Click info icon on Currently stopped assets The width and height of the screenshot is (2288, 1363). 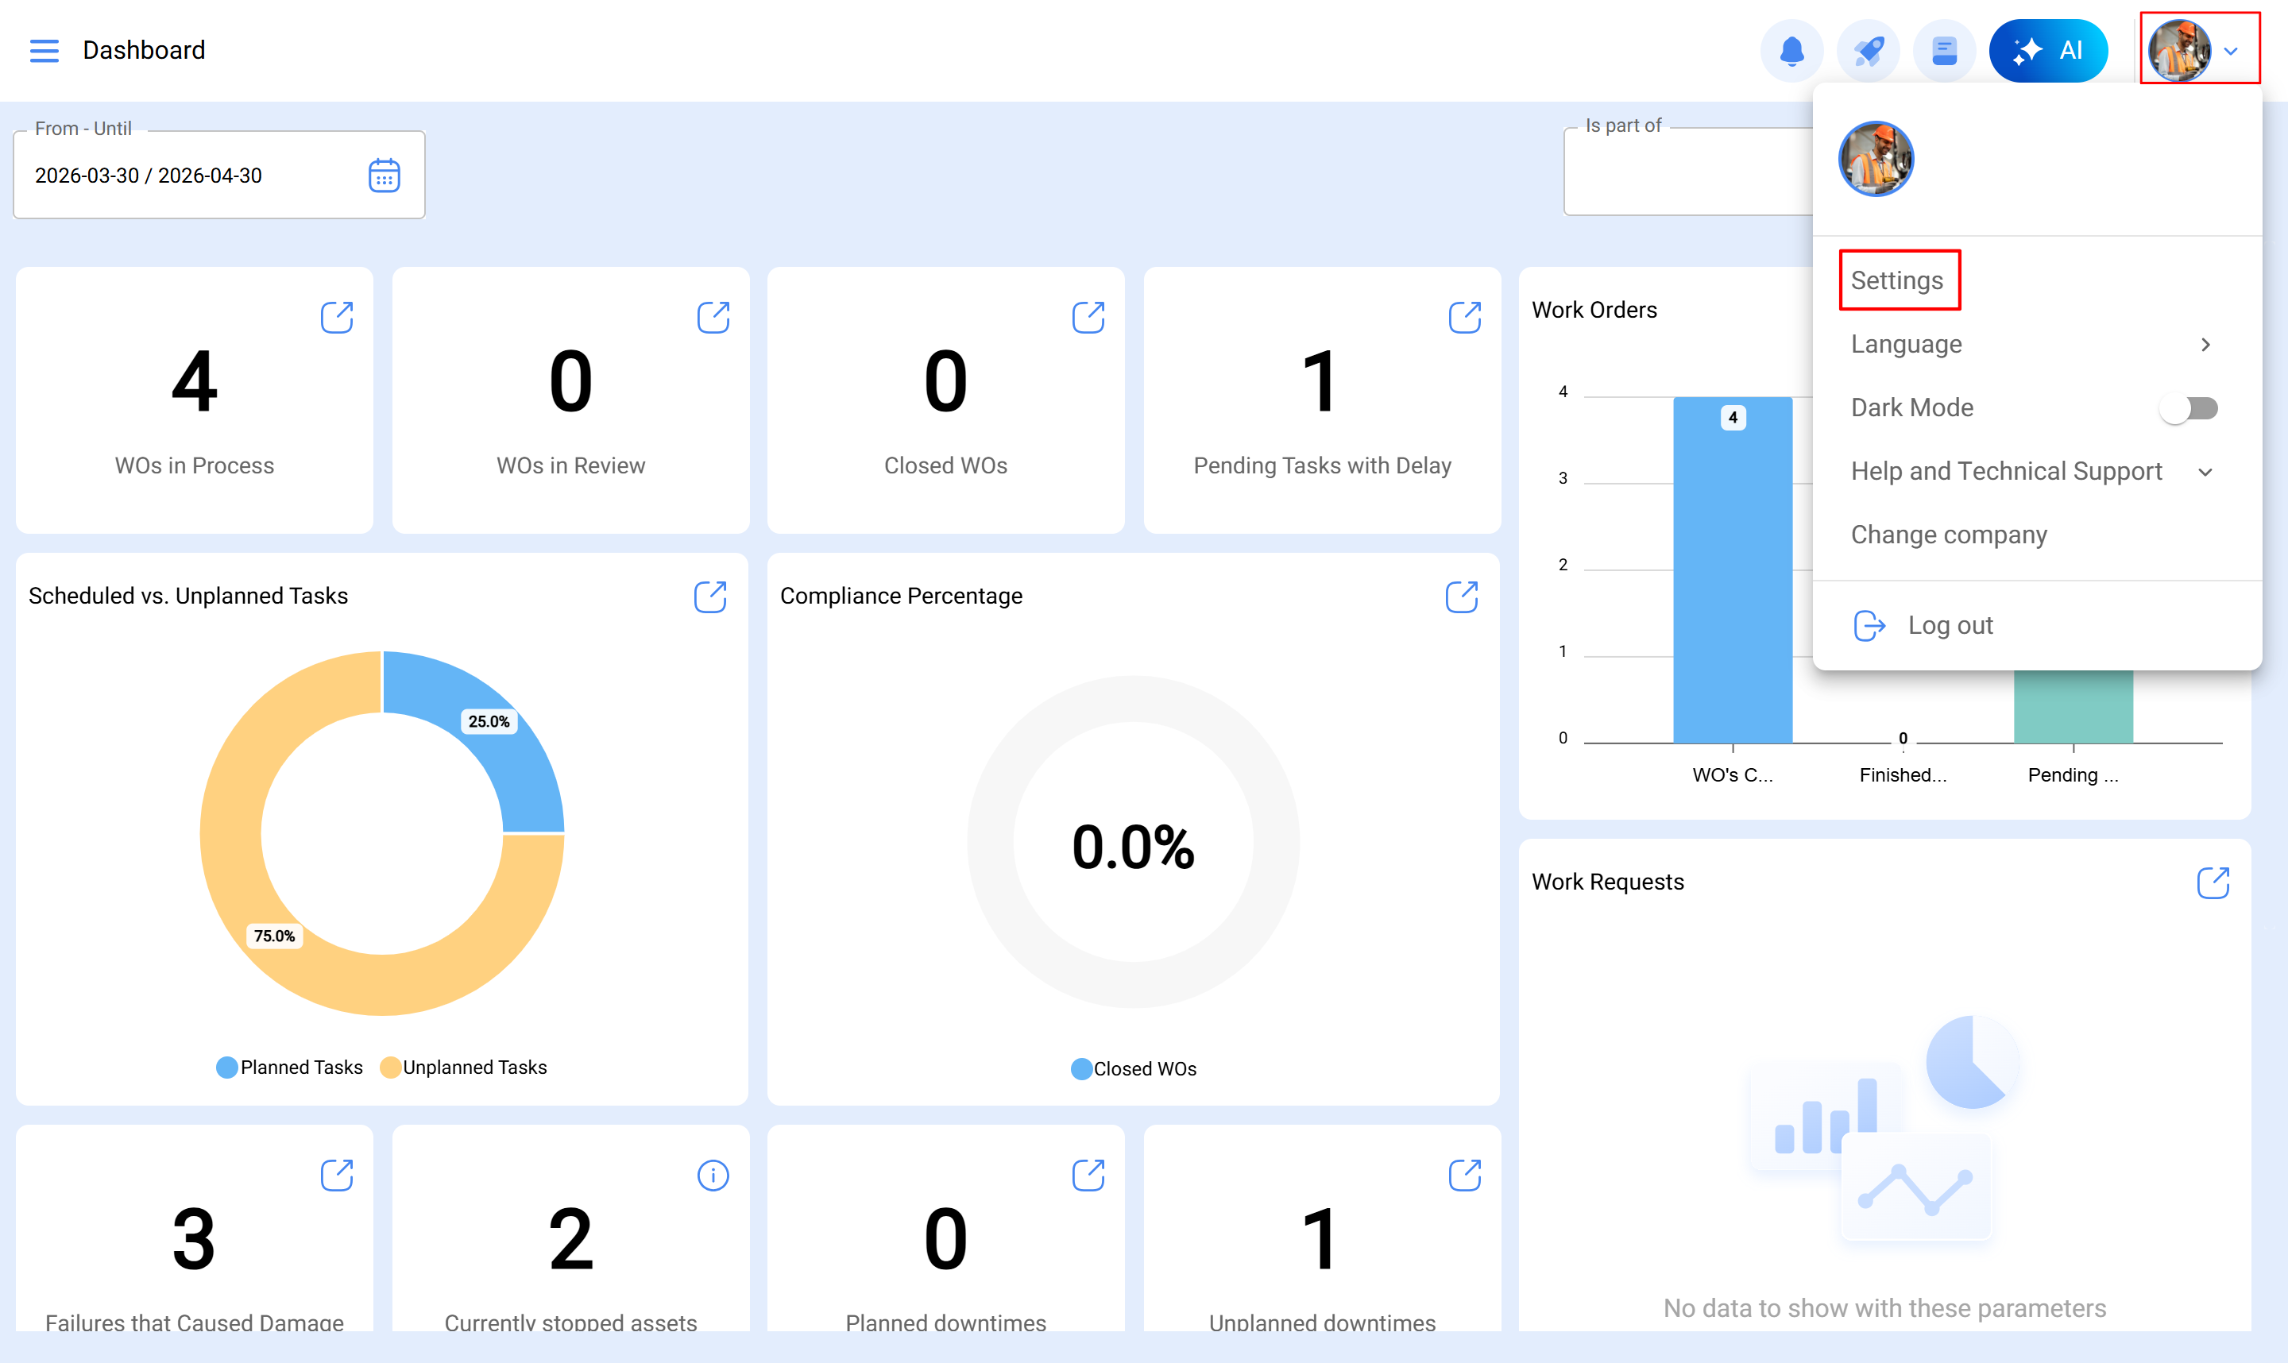click(x=713, y=1175)
